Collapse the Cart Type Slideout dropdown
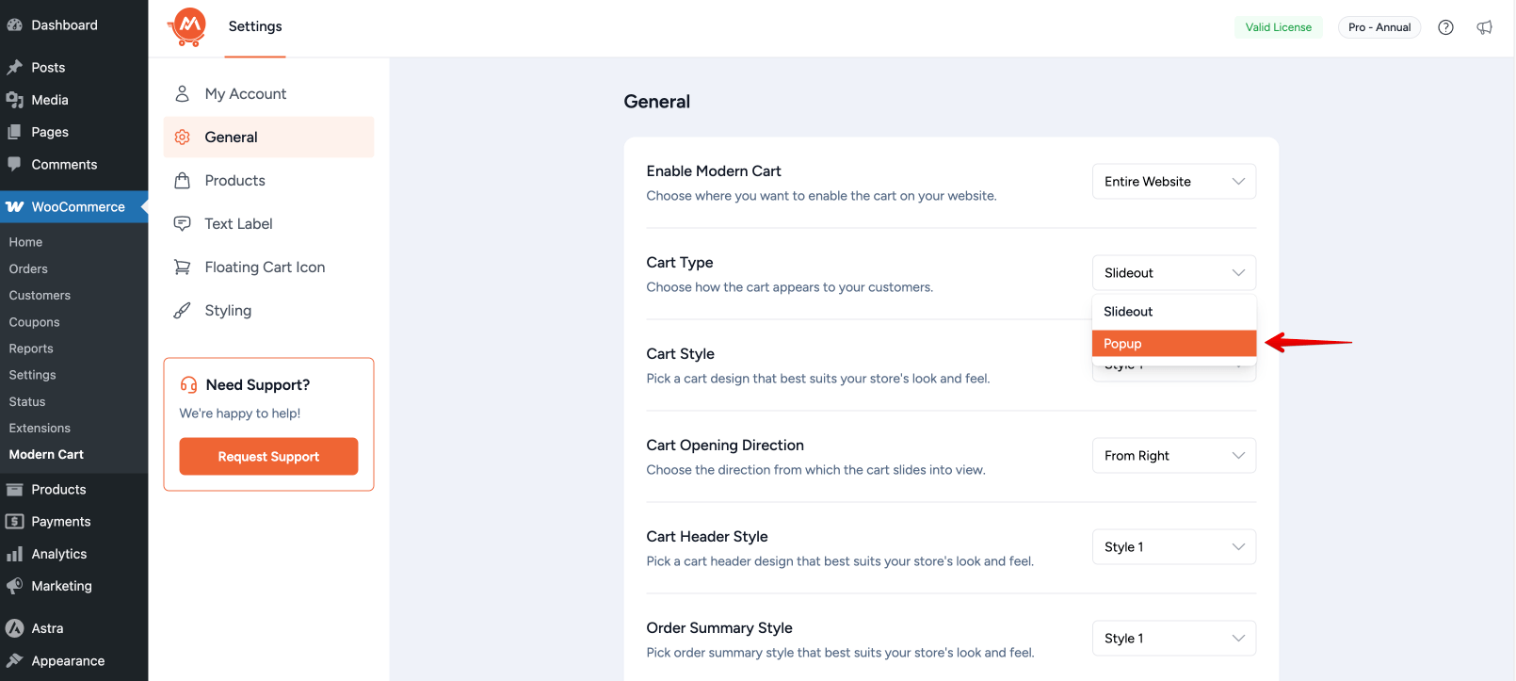This screenshot has height=681, width=1516. coord(1174,273)
